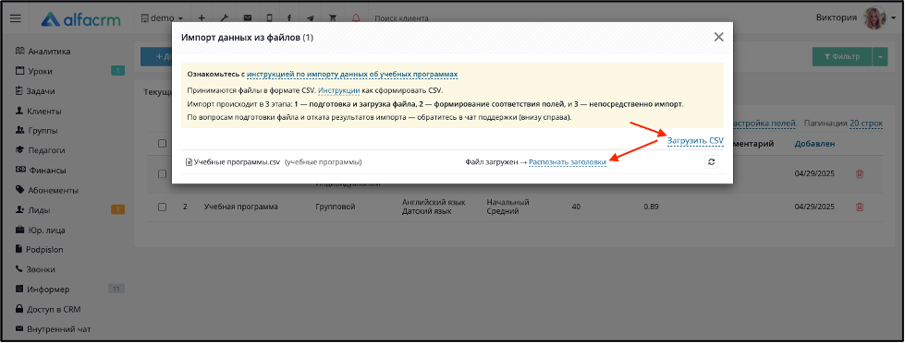Viewport: 905px width, 343px height.
Task: Expand the Фильтр dropdown arrow
Action: point(880,56)
